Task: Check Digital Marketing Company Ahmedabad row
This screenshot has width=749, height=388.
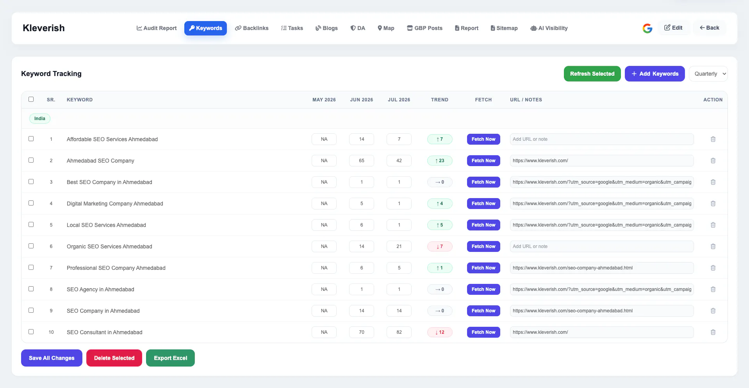Action: [31, 203]
